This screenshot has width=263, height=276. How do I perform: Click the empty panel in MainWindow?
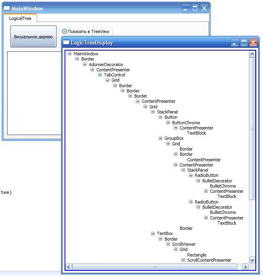[x=34, y=93]
